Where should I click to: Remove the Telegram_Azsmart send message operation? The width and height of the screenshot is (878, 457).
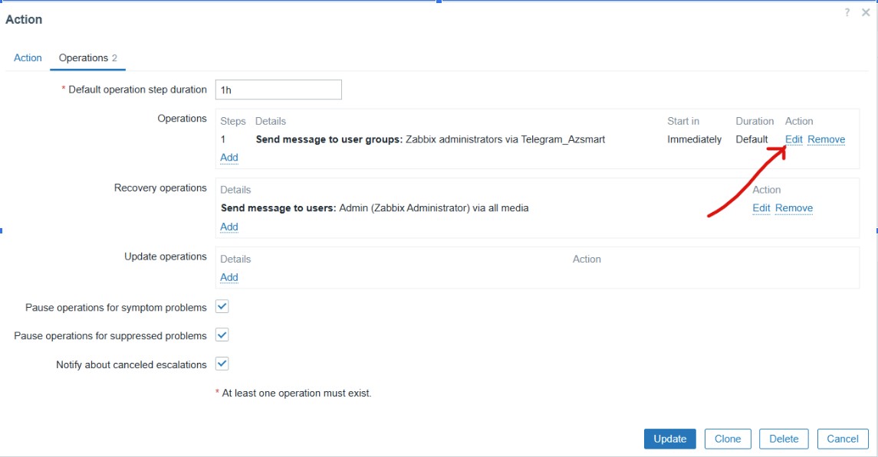click(x=826, y=139)
